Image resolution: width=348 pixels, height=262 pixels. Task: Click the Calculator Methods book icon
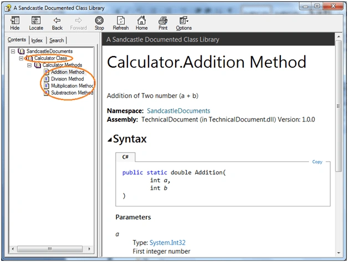(x=38, y=65)
